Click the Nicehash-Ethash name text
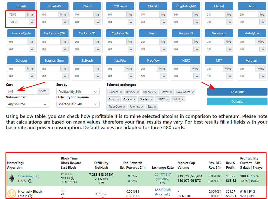 click(x=30, y=191)
